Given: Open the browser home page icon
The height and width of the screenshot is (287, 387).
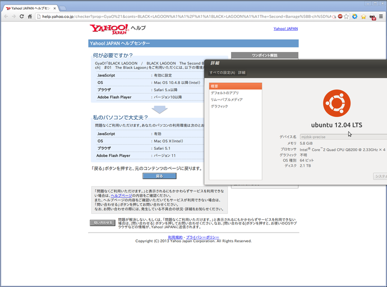Looking at the screenshot, I should click(30, 16).
